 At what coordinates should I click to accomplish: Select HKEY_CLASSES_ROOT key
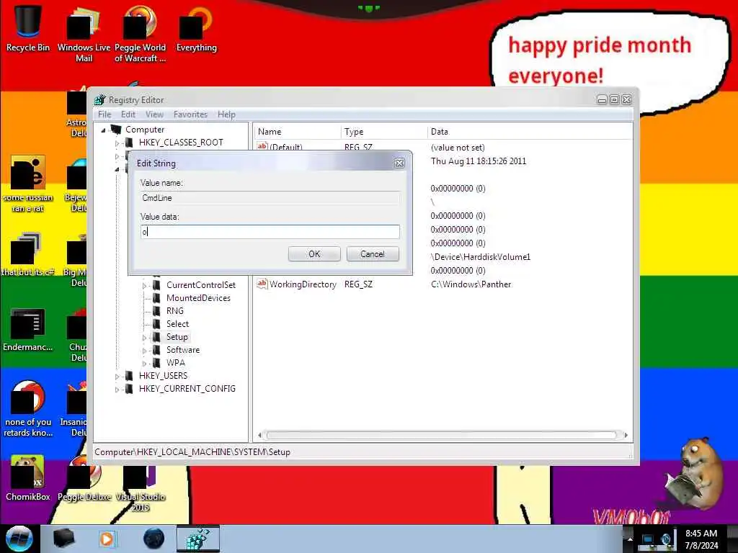click(x=181, y=143)
